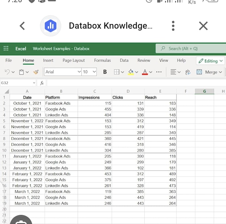Viewport: 226px width, 224px height.
Task: Close the Databox Knowledge page
Action: point(203,26)
